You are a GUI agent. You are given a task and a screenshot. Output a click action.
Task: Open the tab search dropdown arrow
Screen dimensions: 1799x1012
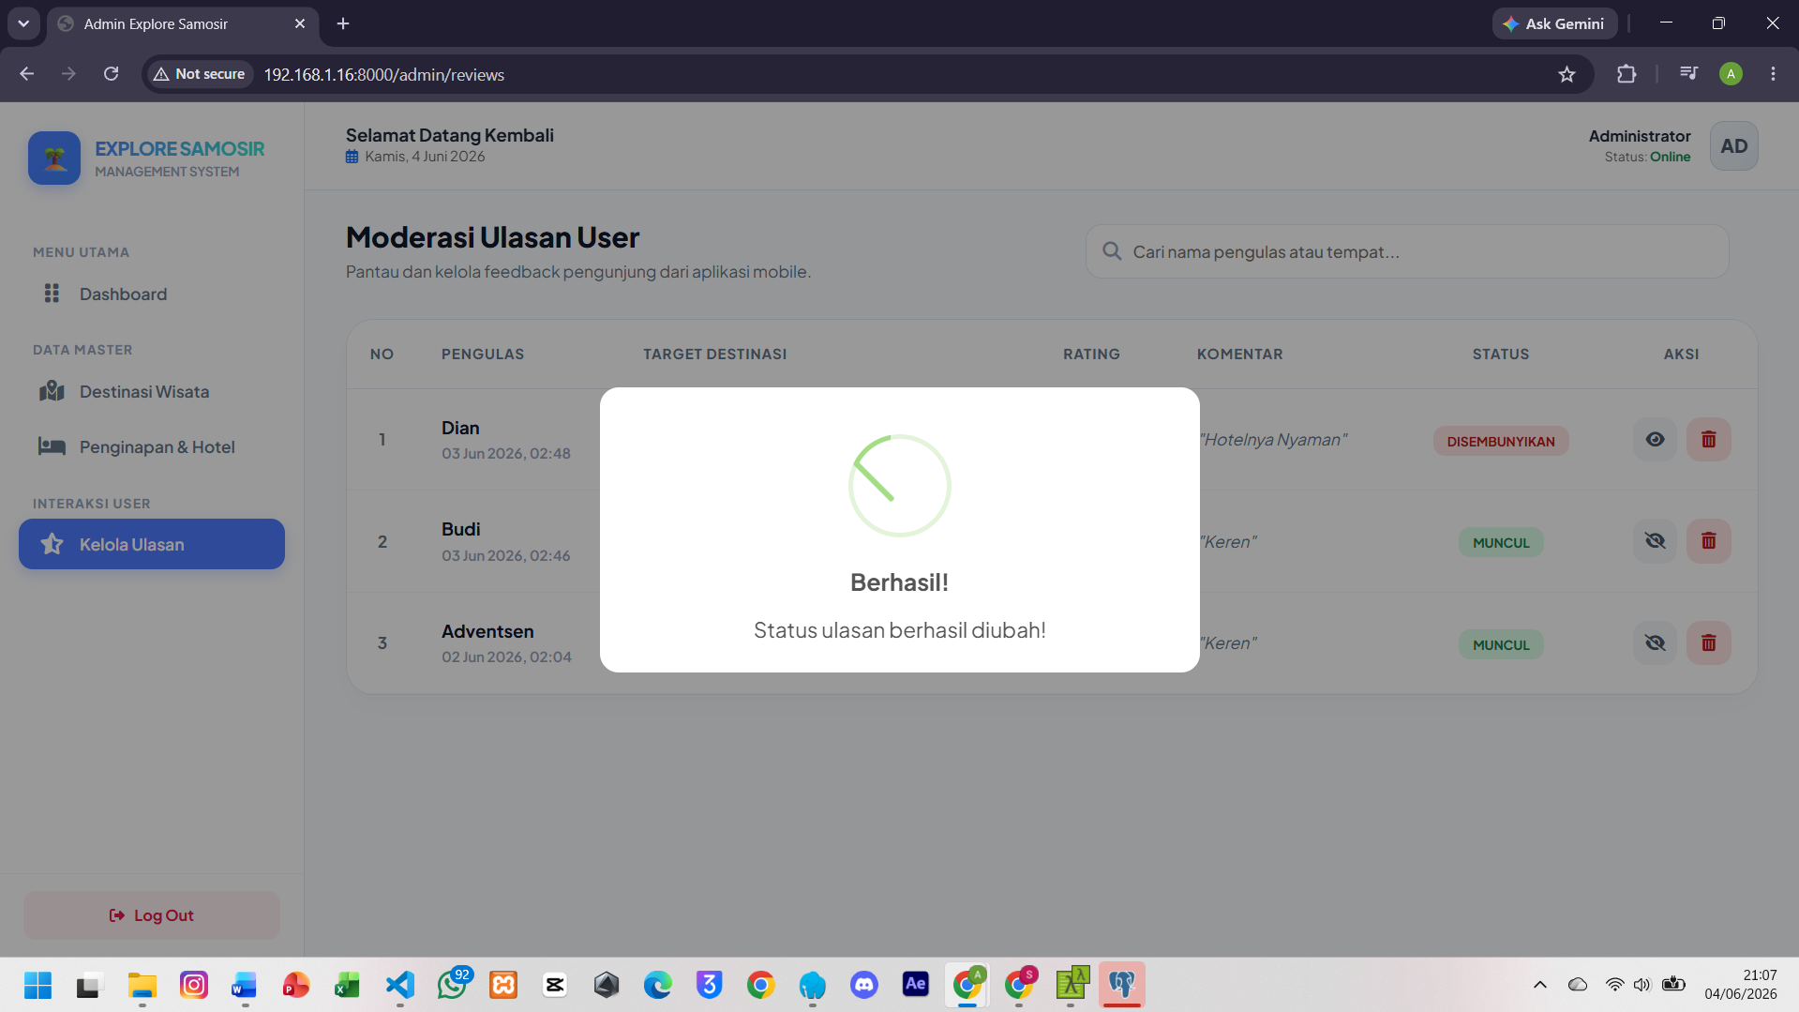(23, 23)
